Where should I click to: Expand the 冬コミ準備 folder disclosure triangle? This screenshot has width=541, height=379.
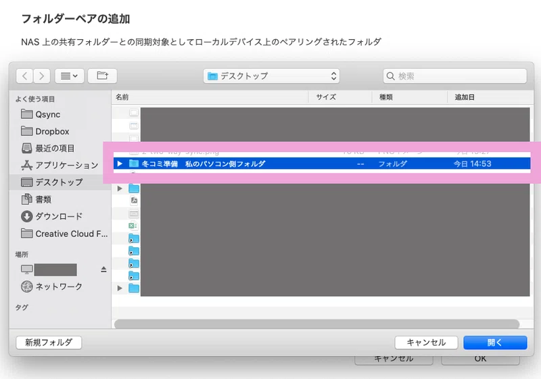click(120, 163)
